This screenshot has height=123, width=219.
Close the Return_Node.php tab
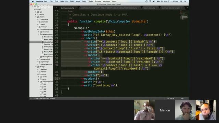coord(157,8)
